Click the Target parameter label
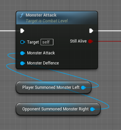121x130 pixels. (x=33, y=42)
